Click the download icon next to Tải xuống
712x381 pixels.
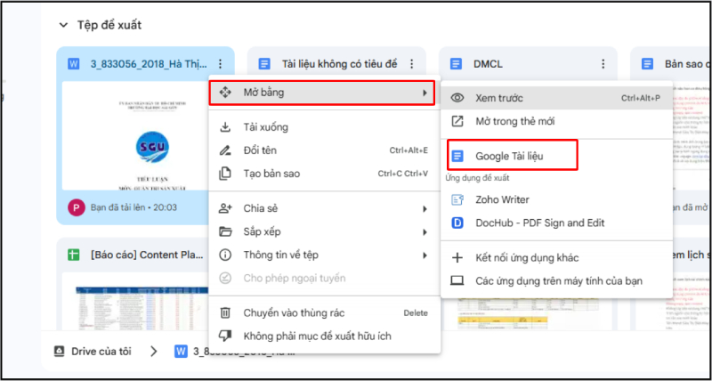(225, 127)
